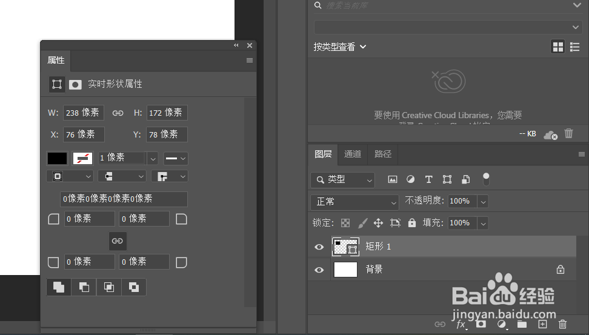Open stroke alignment type dropdown
The width and height of the screenshot is (589, 335).
point(70,176)
